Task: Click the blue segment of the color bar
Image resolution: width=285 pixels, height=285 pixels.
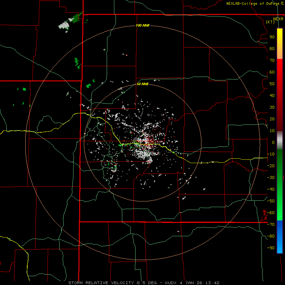Action: (280, 237)
